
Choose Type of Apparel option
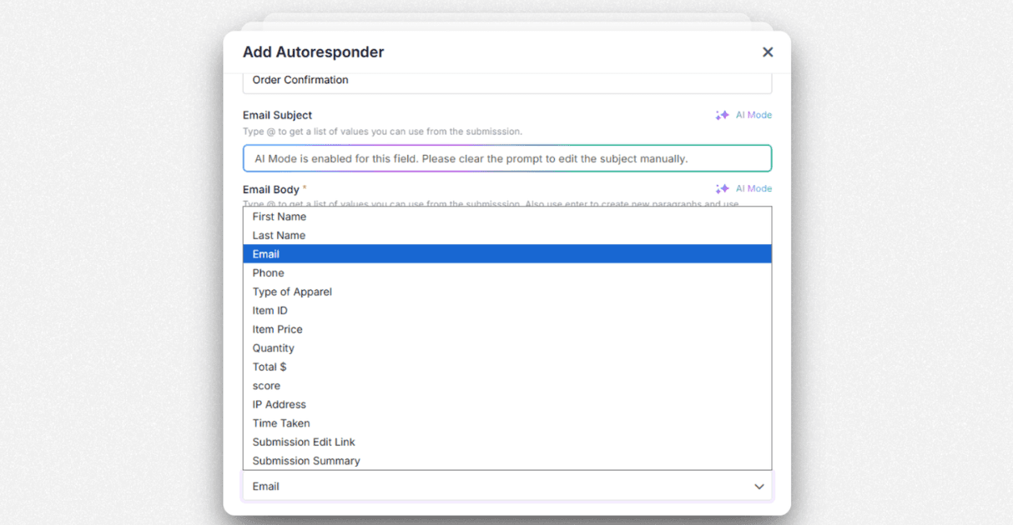(507, 292)
